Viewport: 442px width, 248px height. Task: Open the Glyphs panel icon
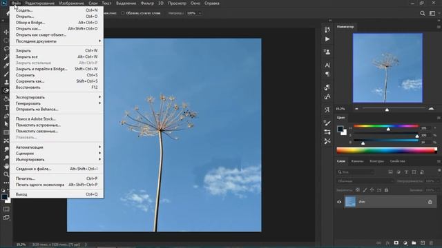pos(327,110)
